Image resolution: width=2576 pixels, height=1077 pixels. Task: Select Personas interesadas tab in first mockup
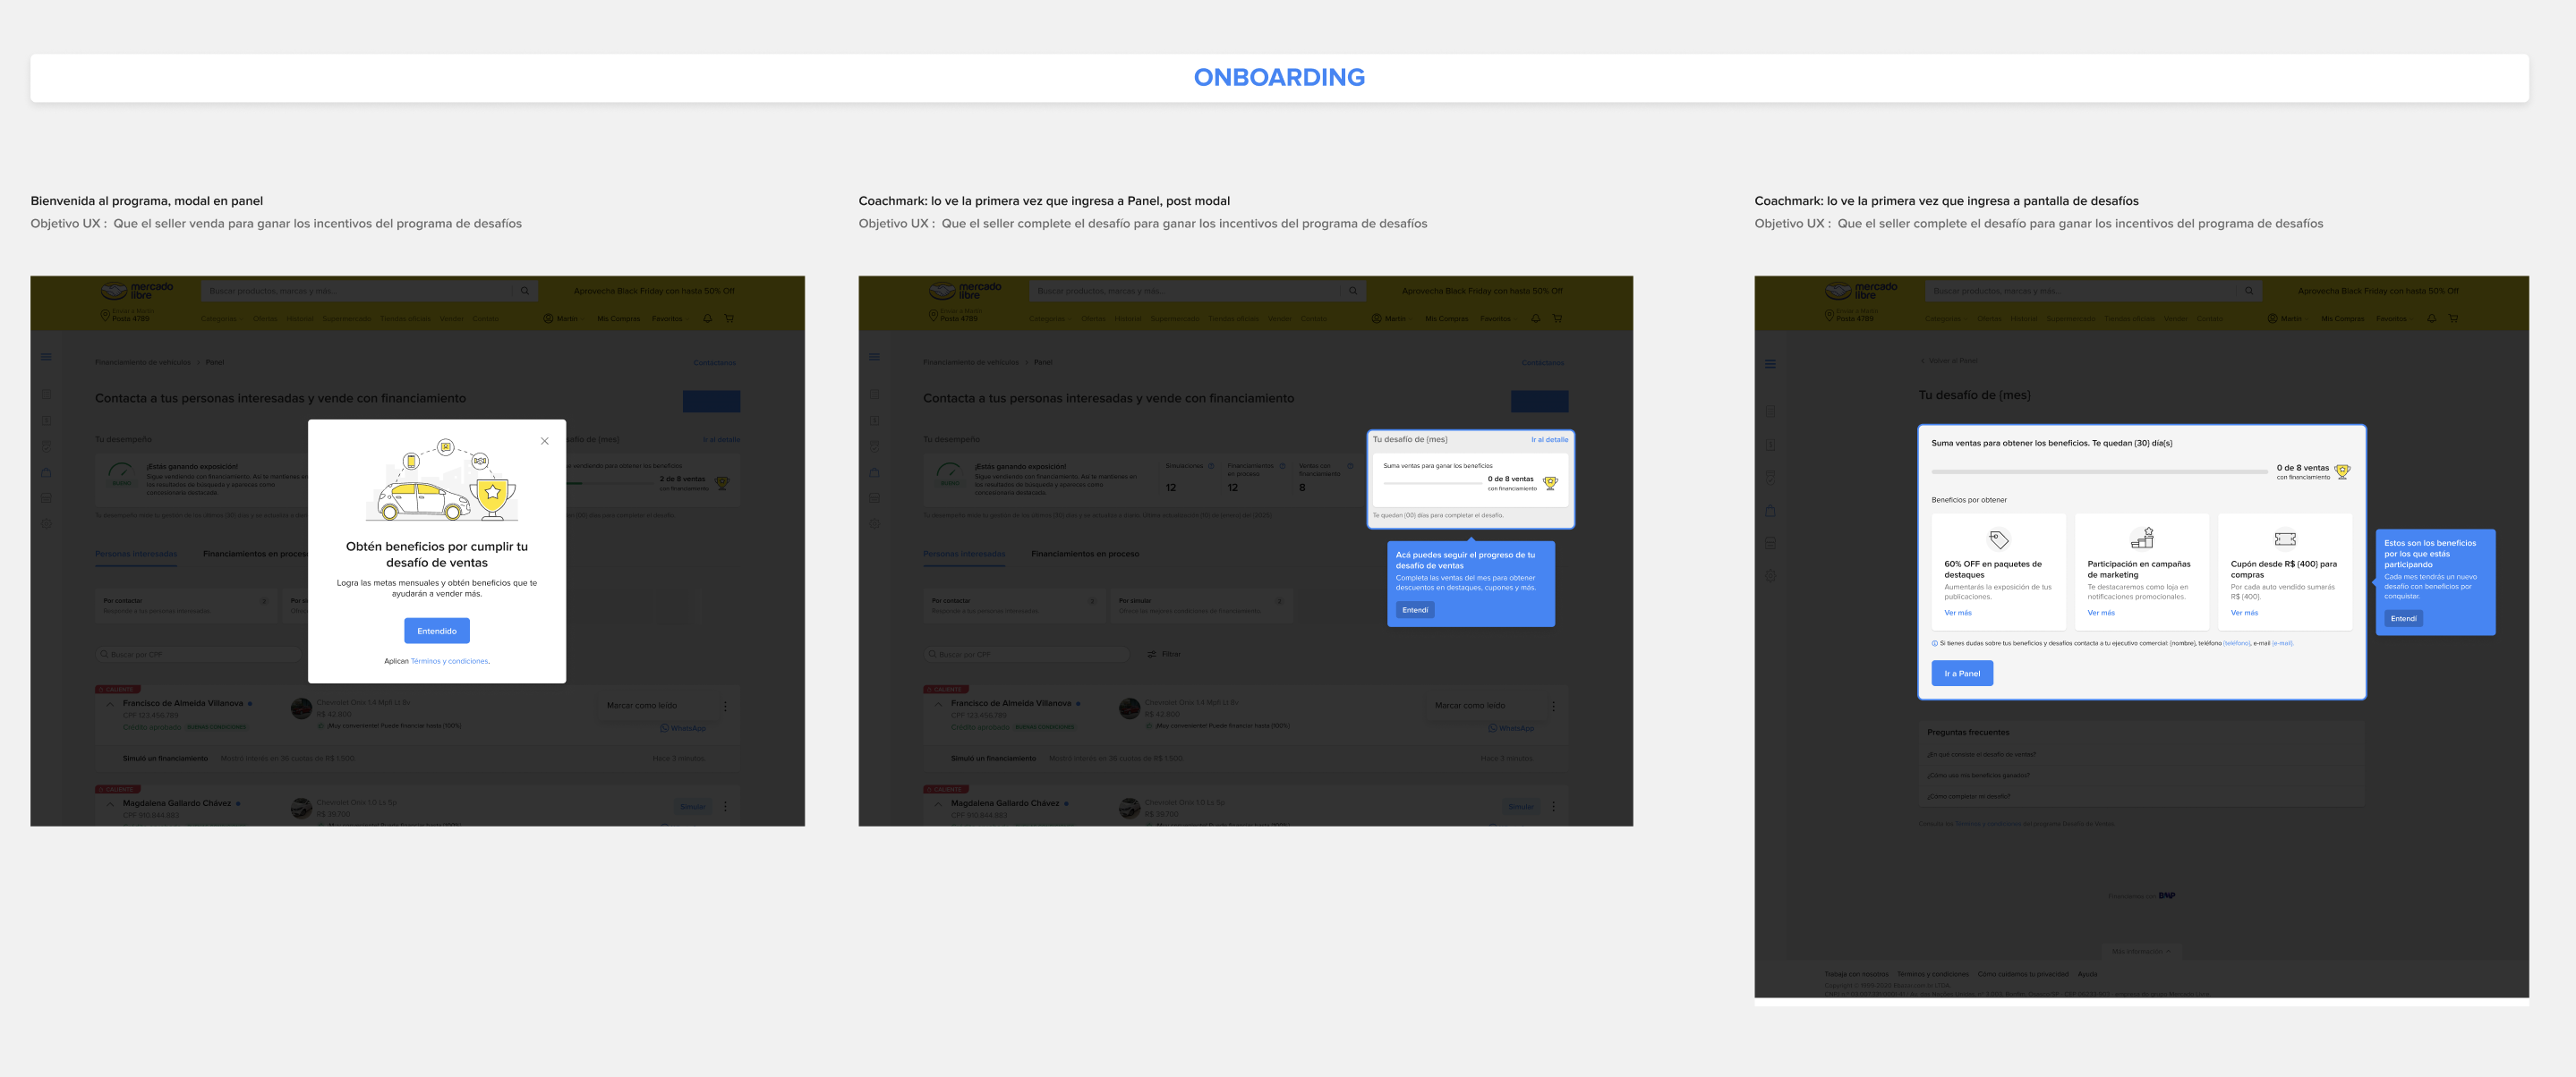[136, 554]
